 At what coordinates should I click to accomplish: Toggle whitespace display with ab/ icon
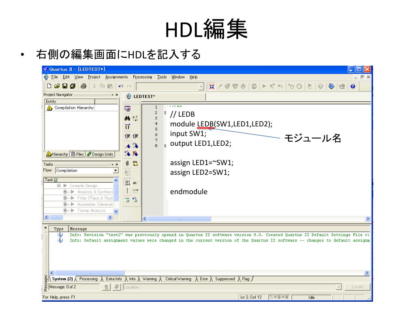(x=135, y=183)
